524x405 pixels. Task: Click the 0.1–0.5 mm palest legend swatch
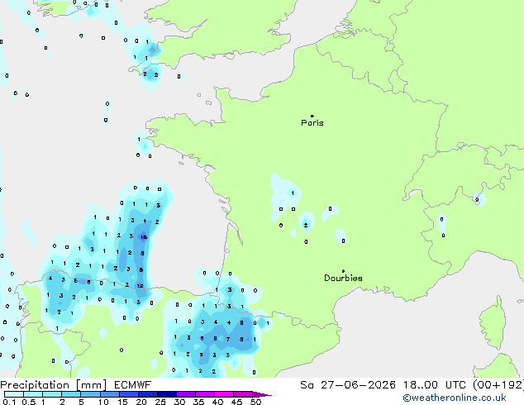point(14,394)
